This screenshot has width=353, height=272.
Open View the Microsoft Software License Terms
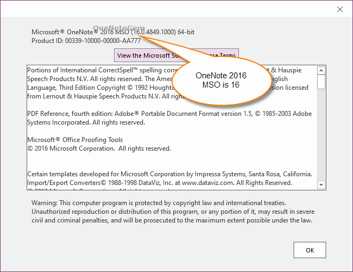coord(177,55)
